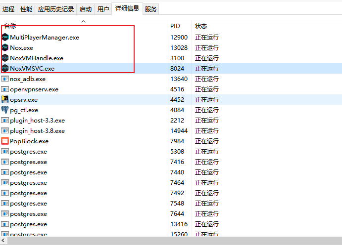The width and height of the screenshot is (342, 249).
Task: Click icon of postgres.exe with PID 7548
Action: [5, 203]
